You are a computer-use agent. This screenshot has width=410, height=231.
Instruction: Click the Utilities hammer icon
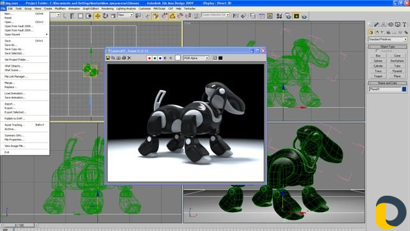(404, 24)
